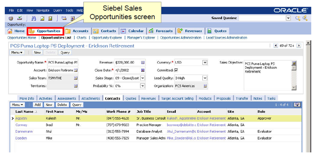Click the Job Title column header
This screenshot has width=320, height=161.
[x=144, y=112]
